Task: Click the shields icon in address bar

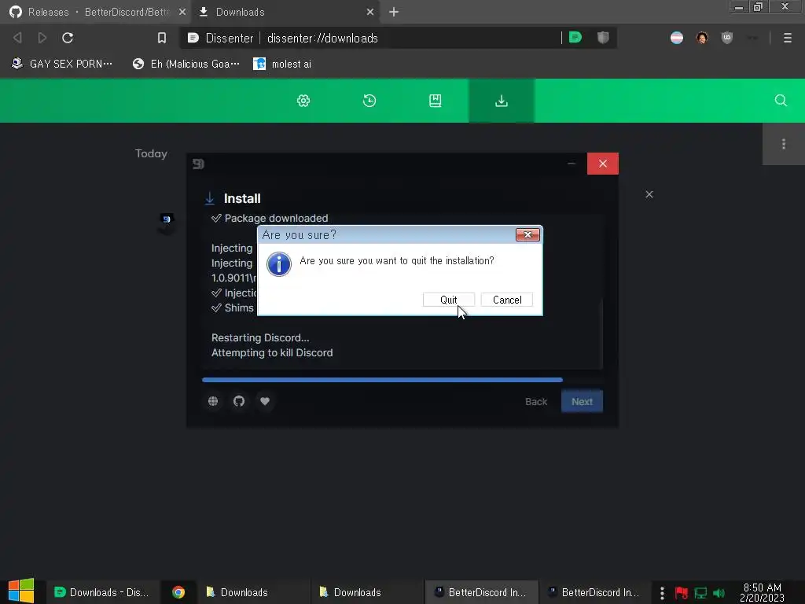Action: pos(603,38)
